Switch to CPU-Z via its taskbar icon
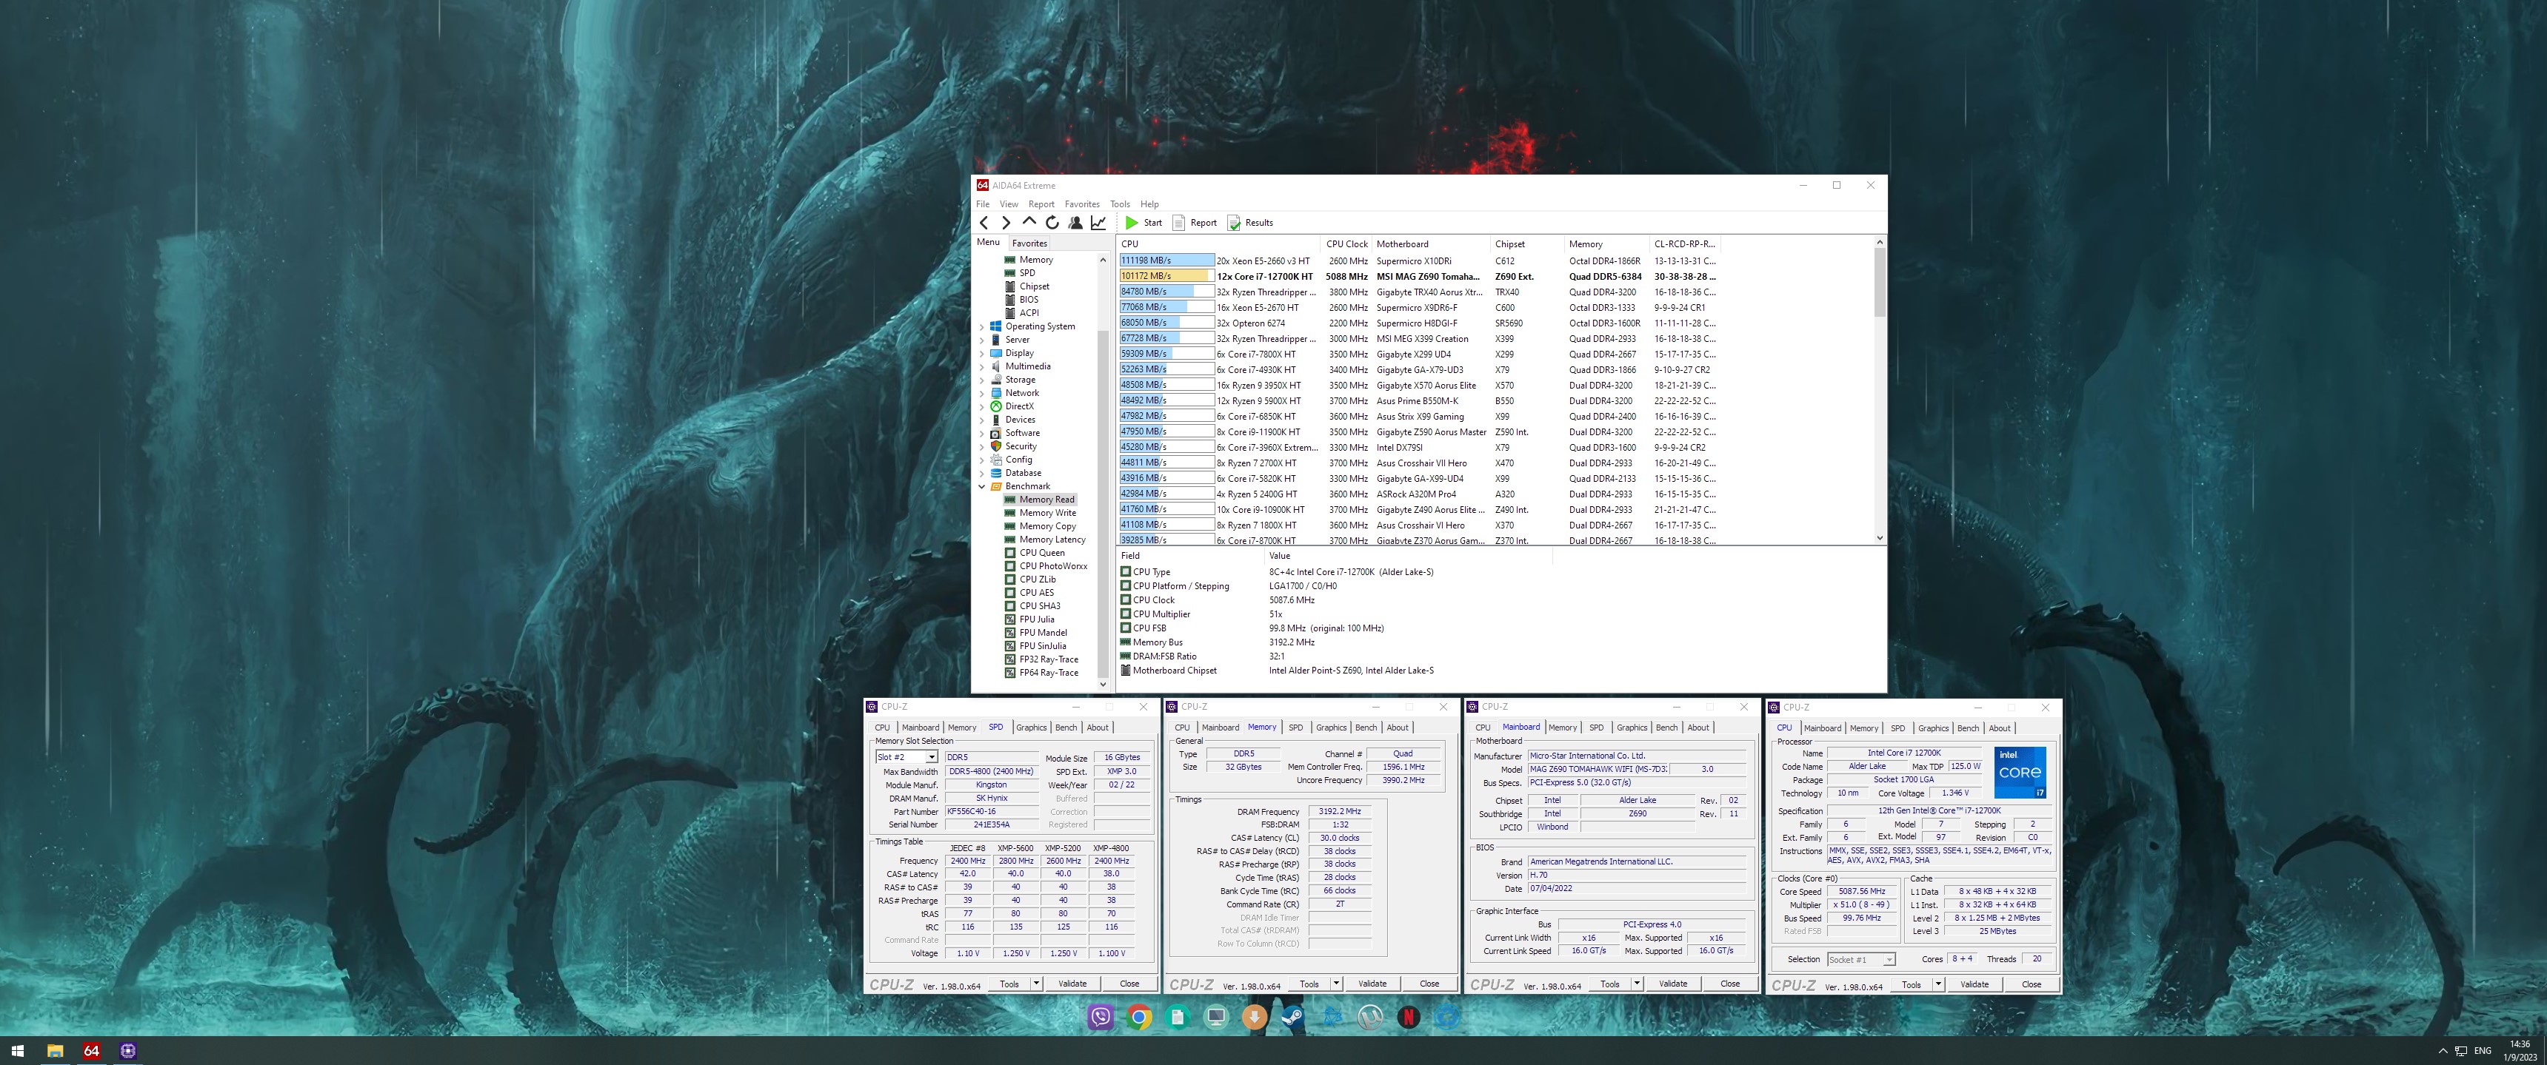 pos(127,1050)
